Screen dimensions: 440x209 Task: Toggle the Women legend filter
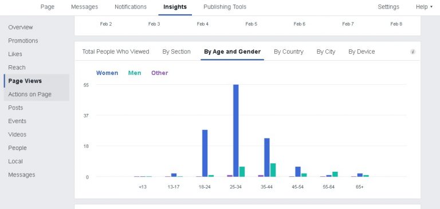point(107,73)
